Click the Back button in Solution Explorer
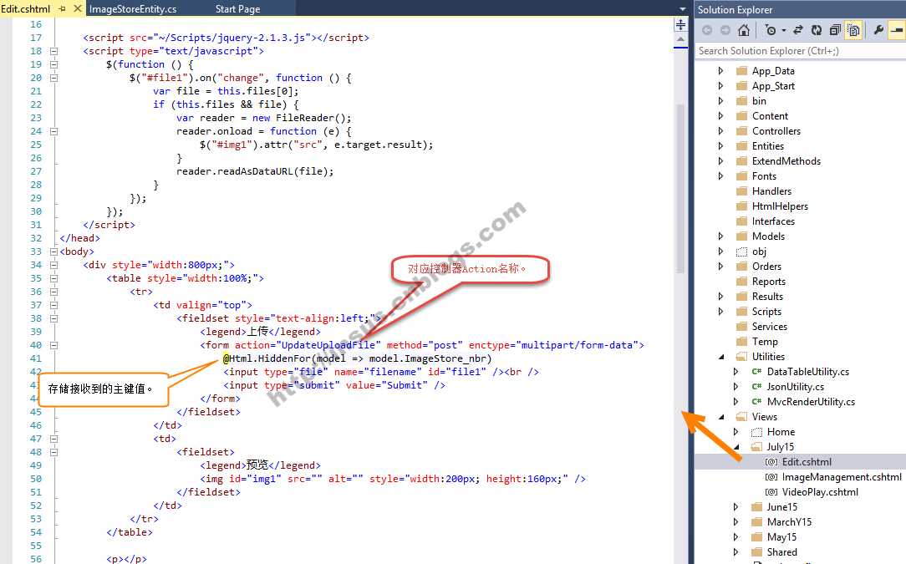Viewport: 906px width, 564px height. (x=707, y=30)
